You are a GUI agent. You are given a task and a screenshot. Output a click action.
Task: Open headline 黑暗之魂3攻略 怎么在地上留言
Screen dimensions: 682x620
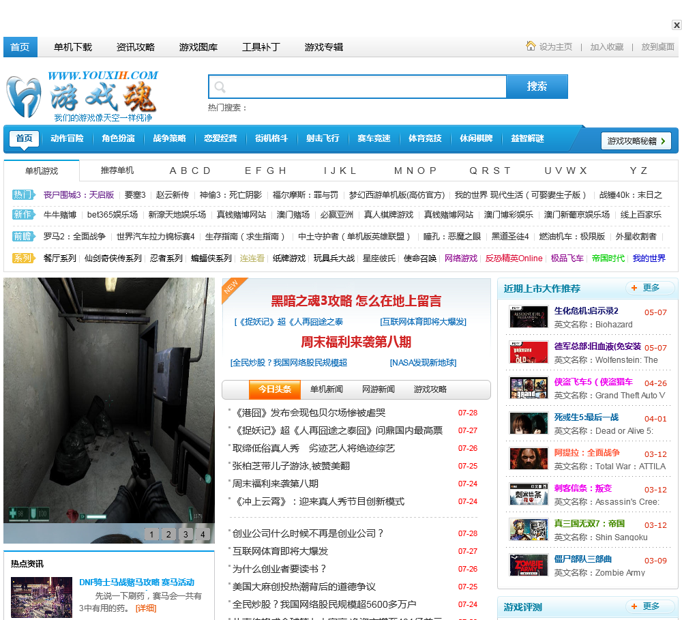(x=356, y=301)
